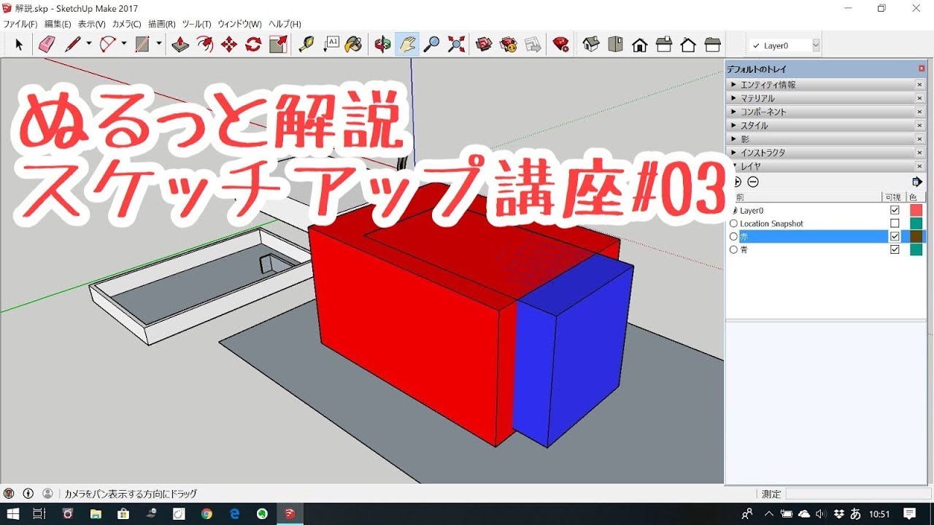Close the スタイル panel with its X
Screen dimensions: 934x525
(919, 125)
